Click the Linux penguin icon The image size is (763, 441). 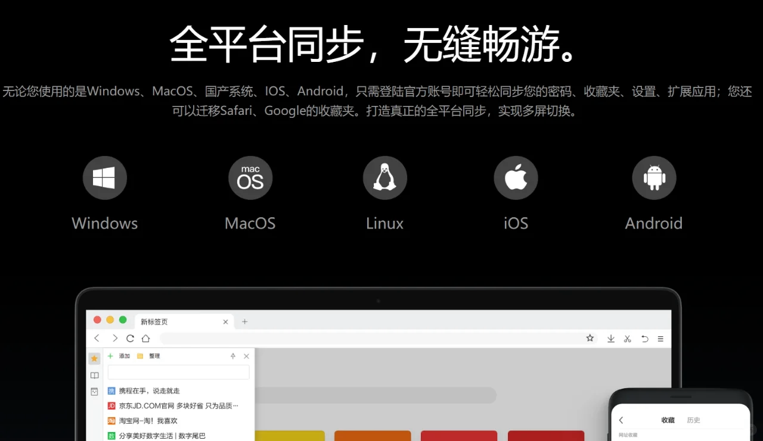pos(385,178)
